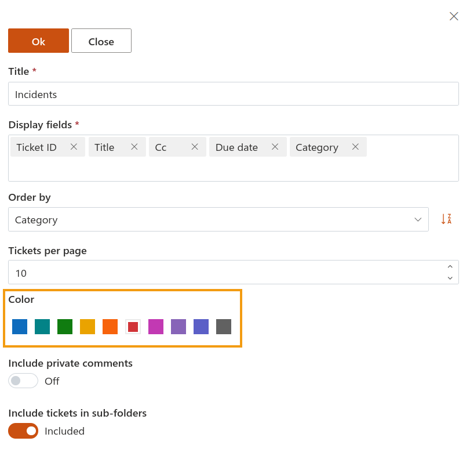Screen dimensions: 470x452
Task: Decrease tickets per page with down arrow
Action: pos(450,278)
